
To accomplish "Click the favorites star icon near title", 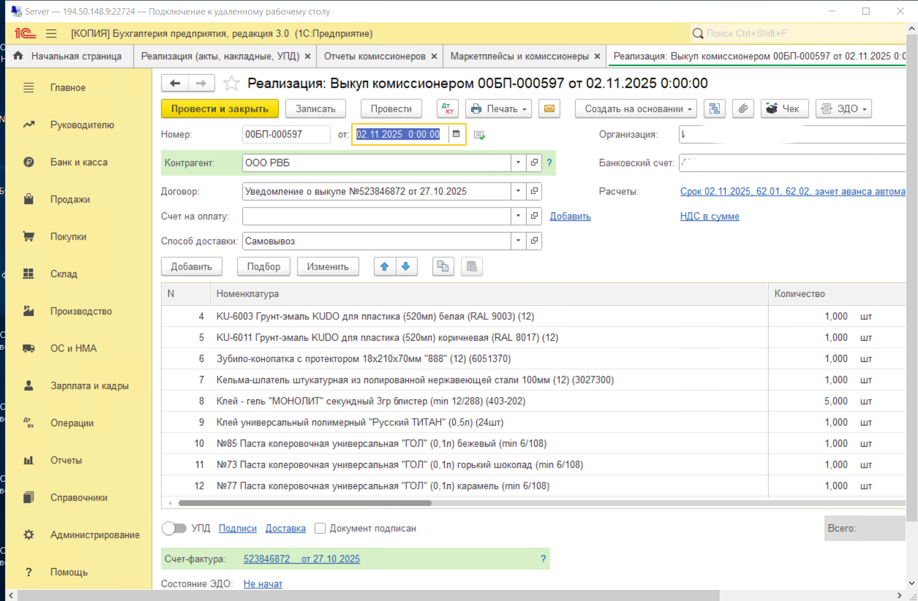I will (x=231, y=84).
